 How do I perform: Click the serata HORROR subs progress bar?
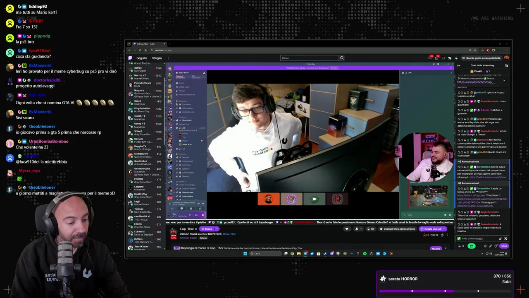[x=445, y=291]
